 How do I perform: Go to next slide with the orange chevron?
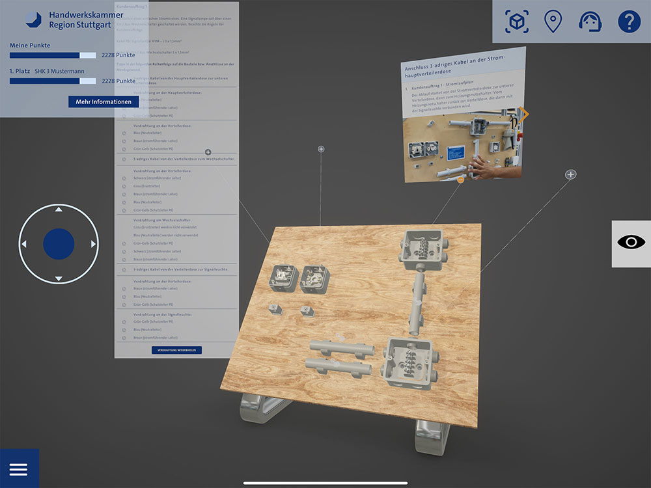[x=525, y=115]
